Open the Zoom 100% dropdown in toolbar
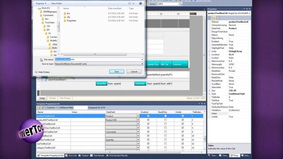Viewport: 283px width, 159px height. 179,4
